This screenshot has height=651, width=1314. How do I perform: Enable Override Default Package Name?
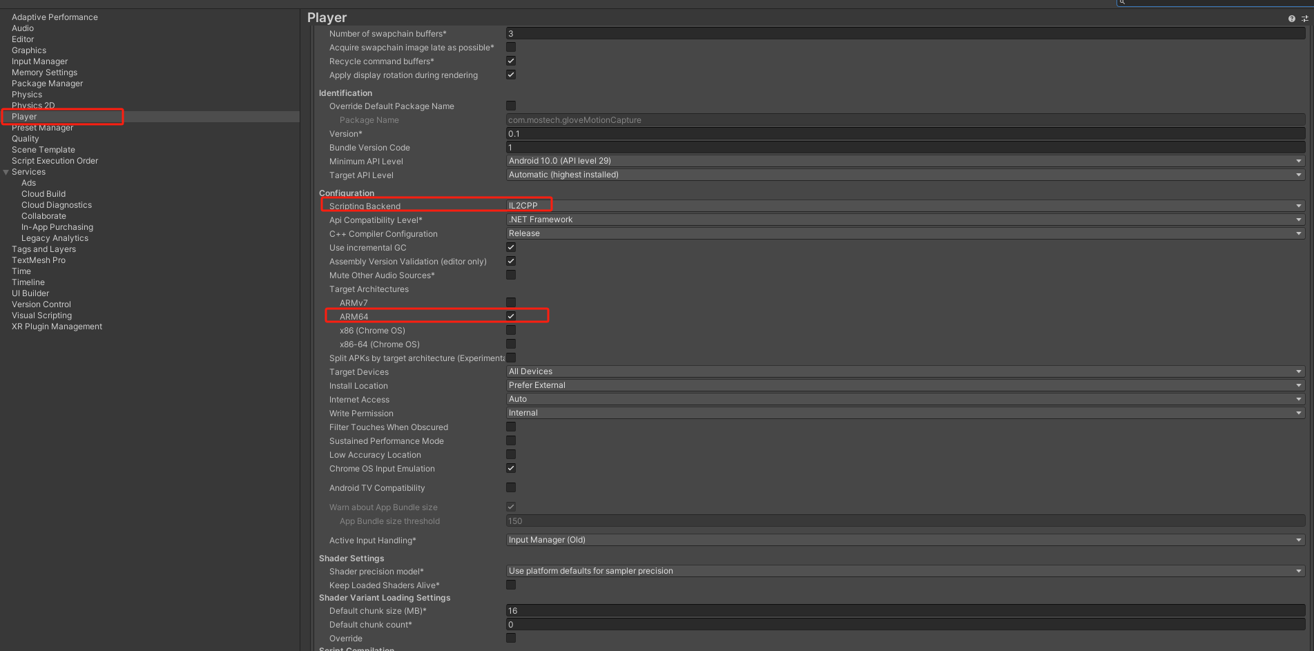point(511,106)
